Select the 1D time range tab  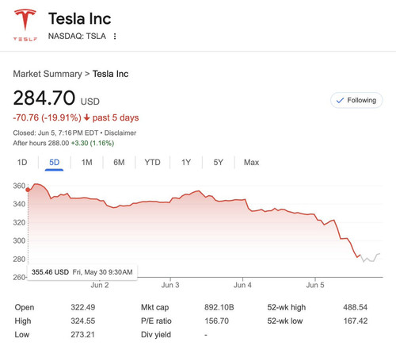(x=22, y=162)
